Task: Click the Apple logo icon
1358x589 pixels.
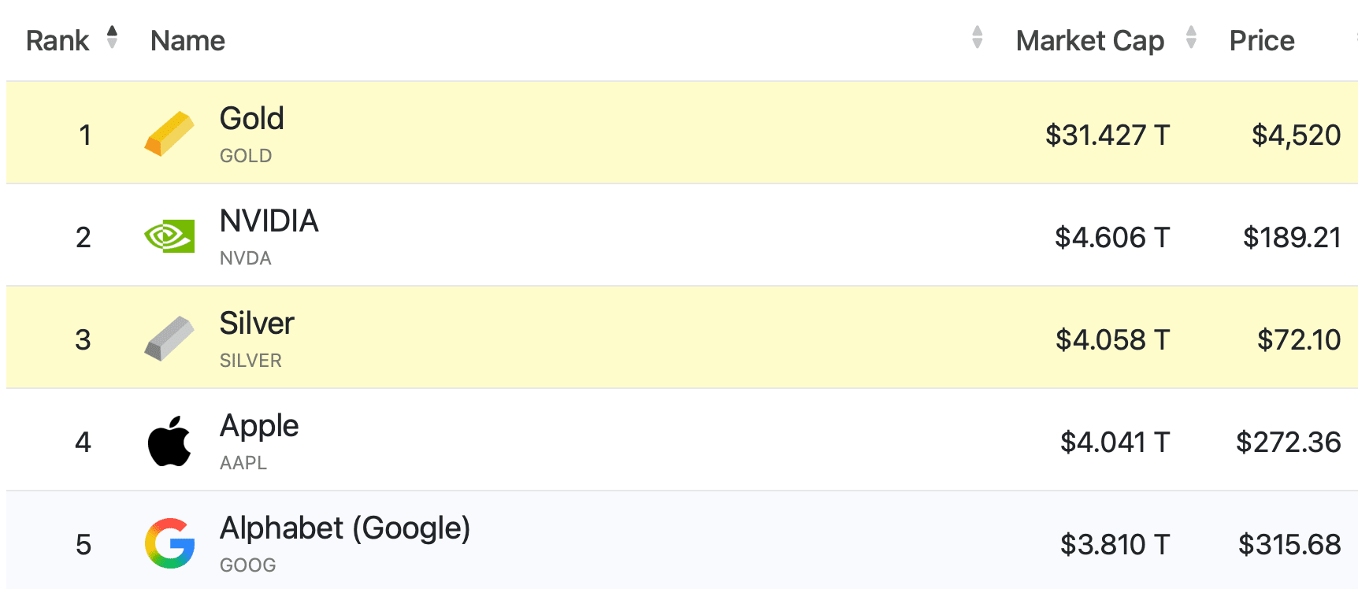Action: pyautogui.click(x=169, y=441)
